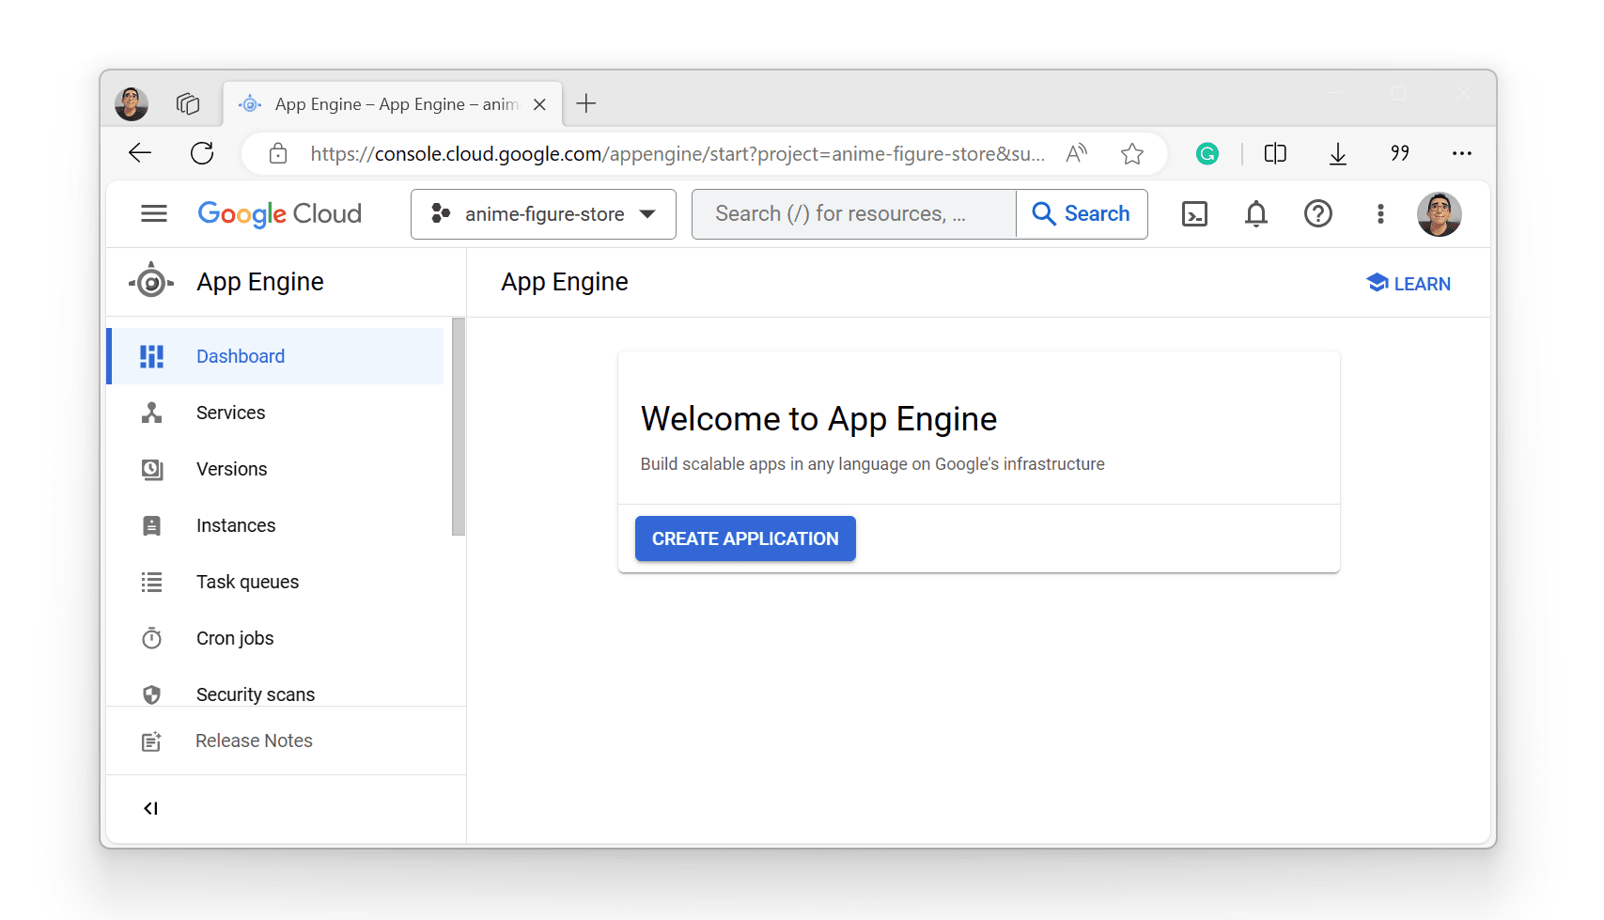Reload the page with refresh icon

coord(202,153)
